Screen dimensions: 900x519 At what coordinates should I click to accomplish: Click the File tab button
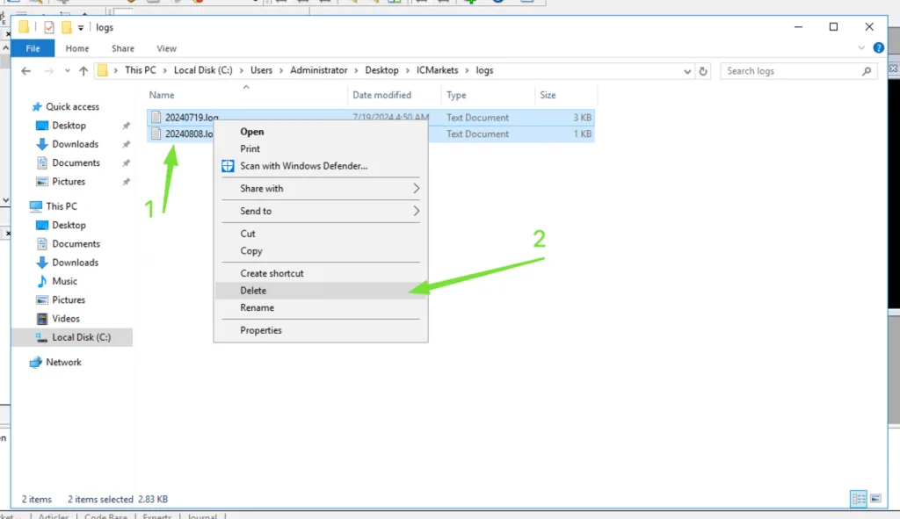(x=33, y=48)
